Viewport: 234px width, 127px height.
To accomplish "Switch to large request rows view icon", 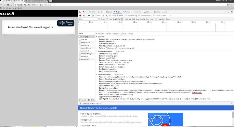I will (x=103, y=16).
